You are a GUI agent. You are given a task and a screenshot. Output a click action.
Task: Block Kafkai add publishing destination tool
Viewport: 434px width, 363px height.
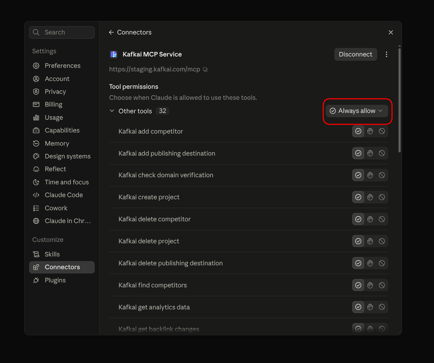click(382, 153)
